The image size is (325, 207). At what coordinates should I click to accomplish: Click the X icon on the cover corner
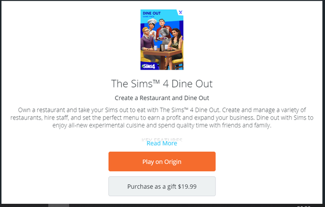pos(180,12)
